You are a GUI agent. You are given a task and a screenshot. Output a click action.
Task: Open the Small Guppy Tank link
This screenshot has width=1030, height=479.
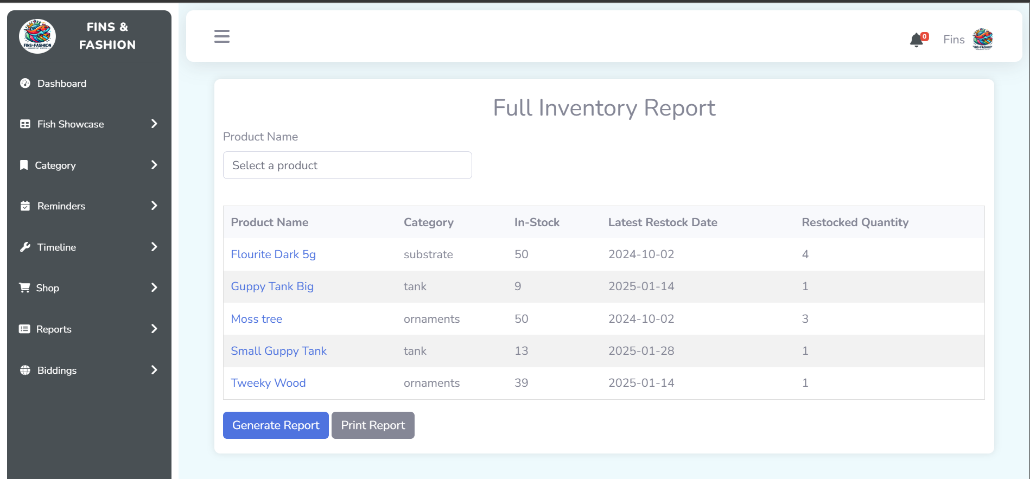pos(278,351)
